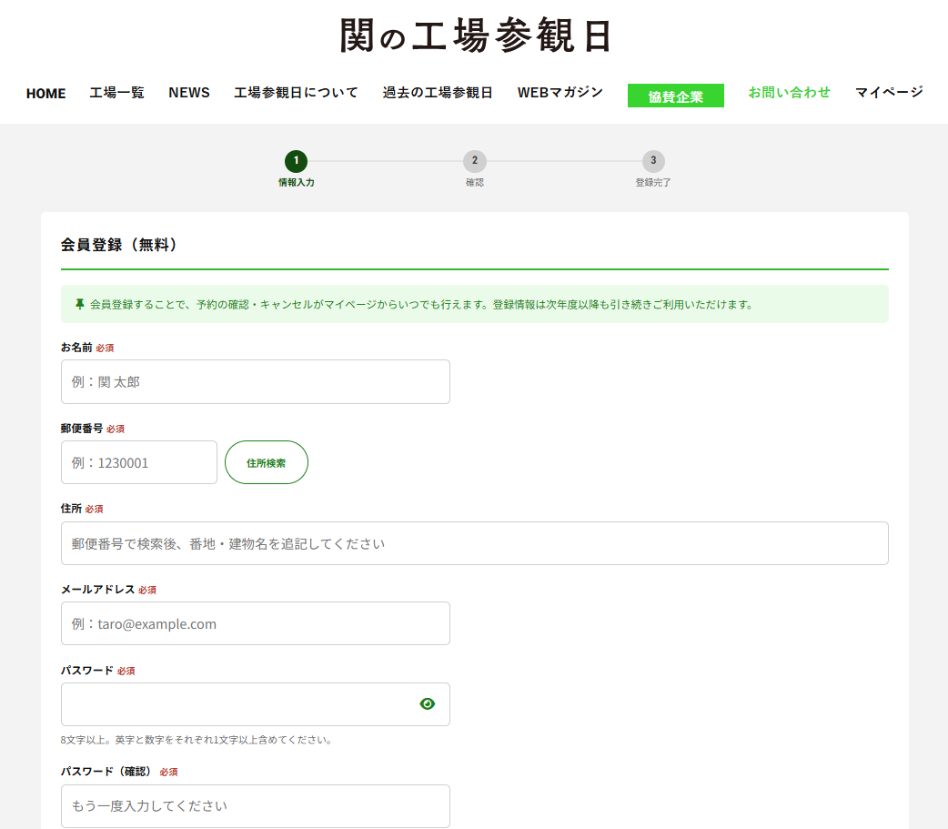Click the green 協賛企業 button

click(x=675, y=96)
